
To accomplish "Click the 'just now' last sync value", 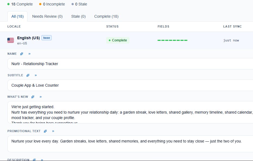I will [231, 40].
